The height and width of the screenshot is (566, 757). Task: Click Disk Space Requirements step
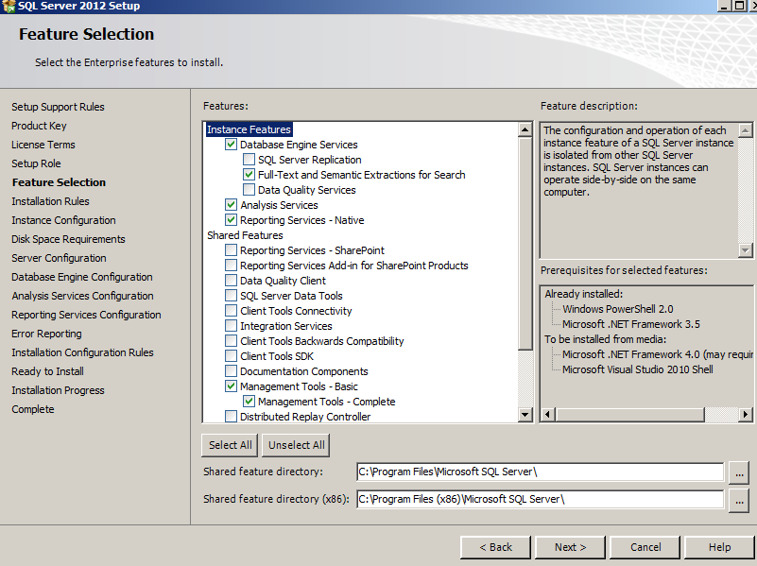pos(68,239)
